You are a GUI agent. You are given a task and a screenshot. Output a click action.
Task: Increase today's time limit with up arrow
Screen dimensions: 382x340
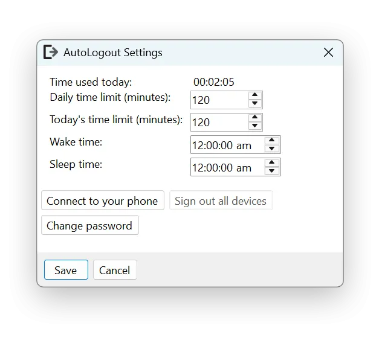(255, 118)
